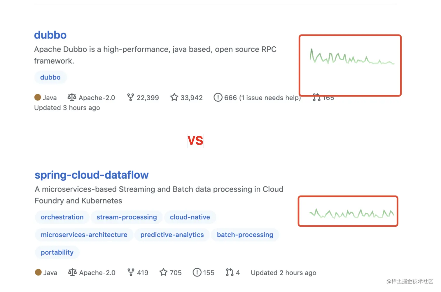Click the spring-cloud-dataflow activity sparkline graph
The image size is (441, 292).
(x=352, y=214)
